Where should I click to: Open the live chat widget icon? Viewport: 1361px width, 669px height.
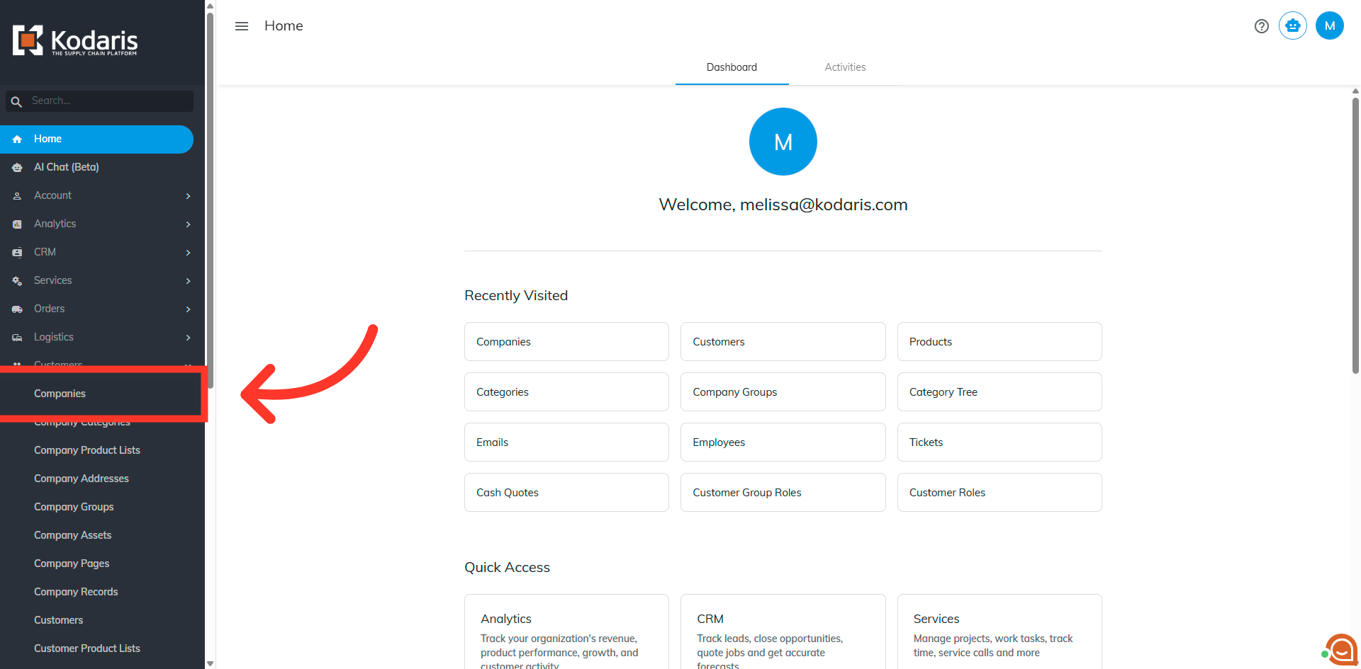click(1340, 648)
